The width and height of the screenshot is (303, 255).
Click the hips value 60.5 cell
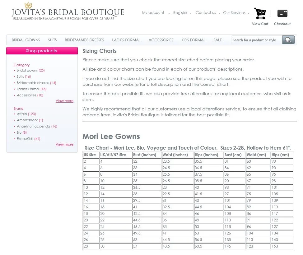(209, 246)
